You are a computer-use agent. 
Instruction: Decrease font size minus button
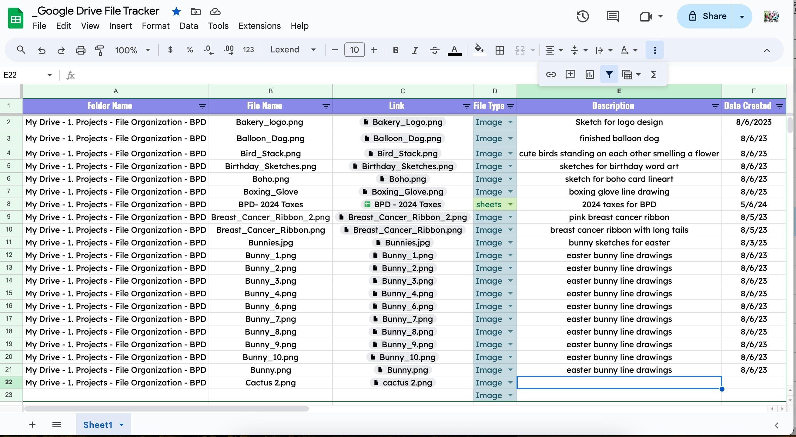(335, 50)
